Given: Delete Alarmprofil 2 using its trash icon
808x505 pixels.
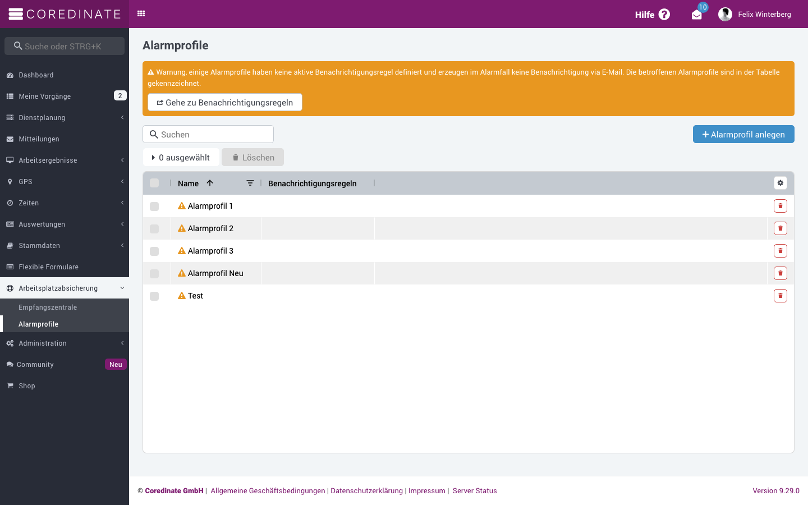Looking at the screenshot, I should 781,228.
